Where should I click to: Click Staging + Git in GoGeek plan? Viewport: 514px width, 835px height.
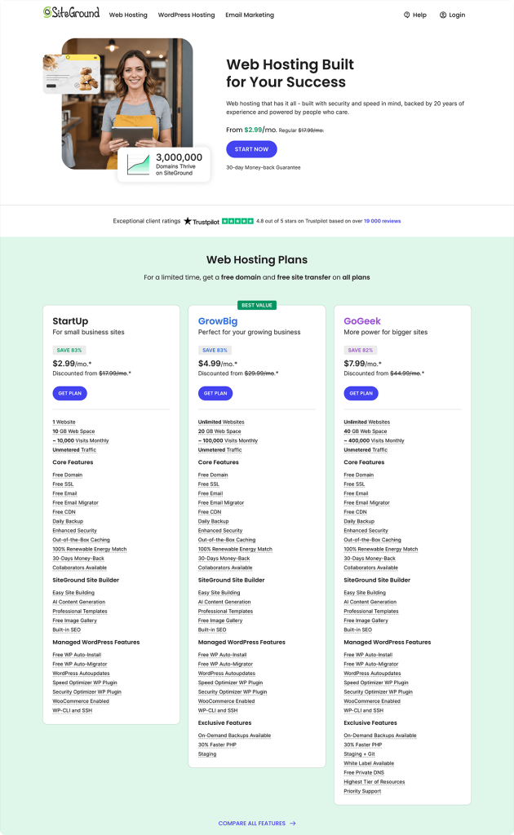coord(360,754)
